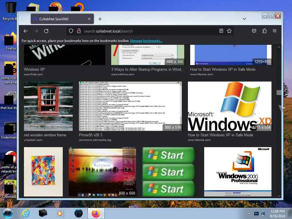Image resolution: width=292 pixels, height=219 pixels.
Task: Open the red wooden window frame photo
Action: 48,106
